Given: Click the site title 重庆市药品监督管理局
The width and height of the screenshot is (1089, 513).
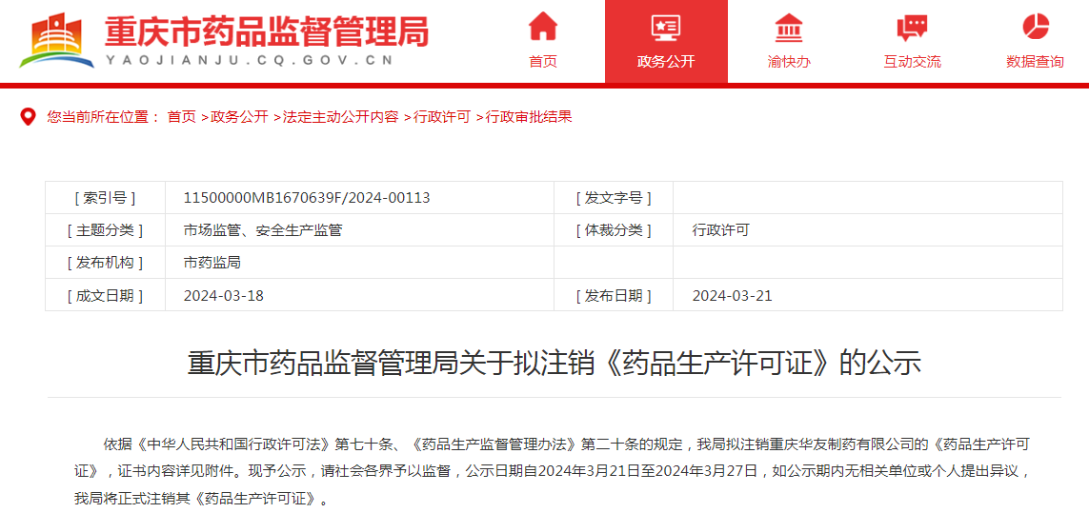Looking at the screenshot, I should click(x=267, y=31).
